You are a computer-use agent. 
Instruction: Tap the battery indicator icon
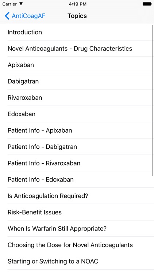[147, 4]
